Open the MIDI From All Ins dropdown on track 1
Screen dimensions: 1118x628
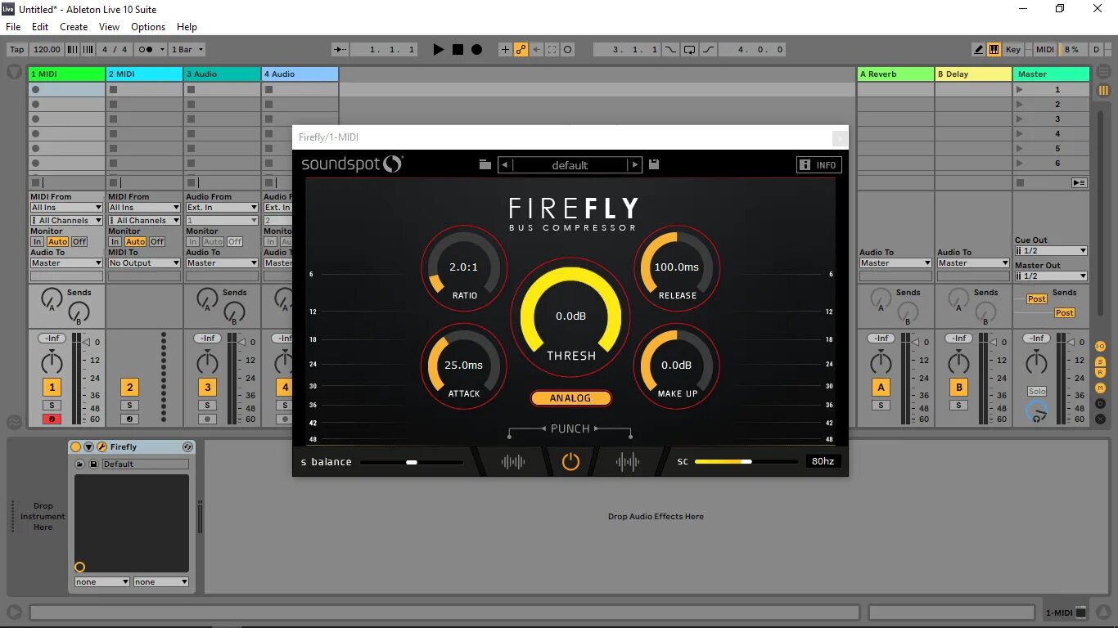(x=65, y=208)
